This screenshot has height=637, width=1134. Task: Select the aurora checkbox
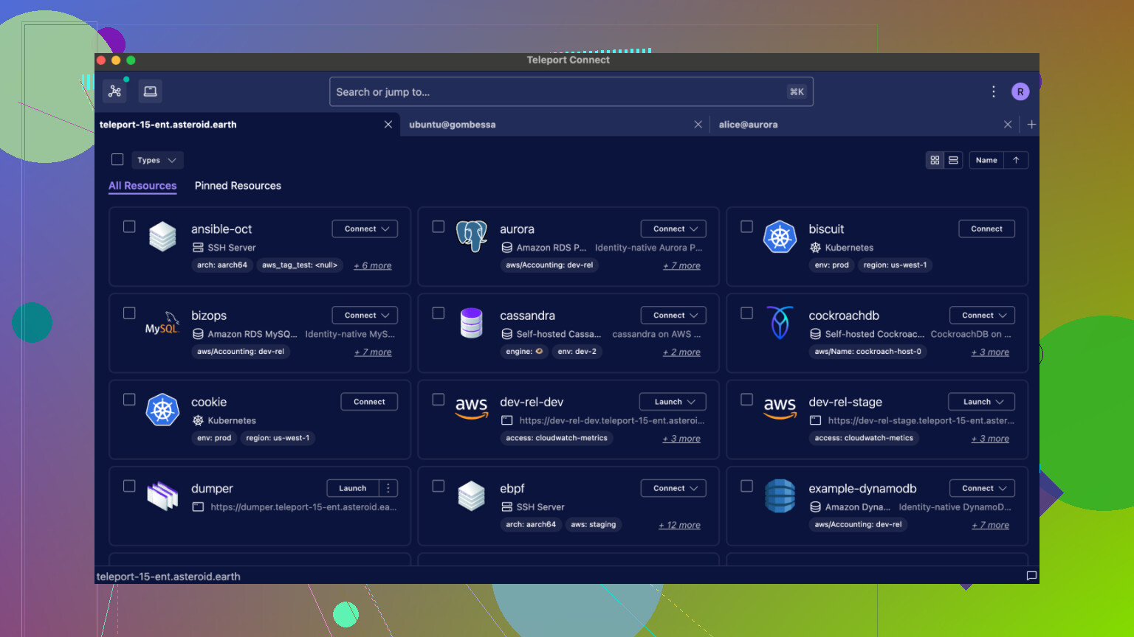[x=438, y=226]
